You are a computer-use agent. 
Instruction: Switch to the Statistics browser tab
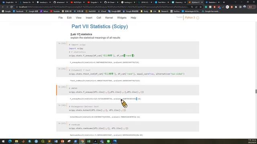coord(212,2)
